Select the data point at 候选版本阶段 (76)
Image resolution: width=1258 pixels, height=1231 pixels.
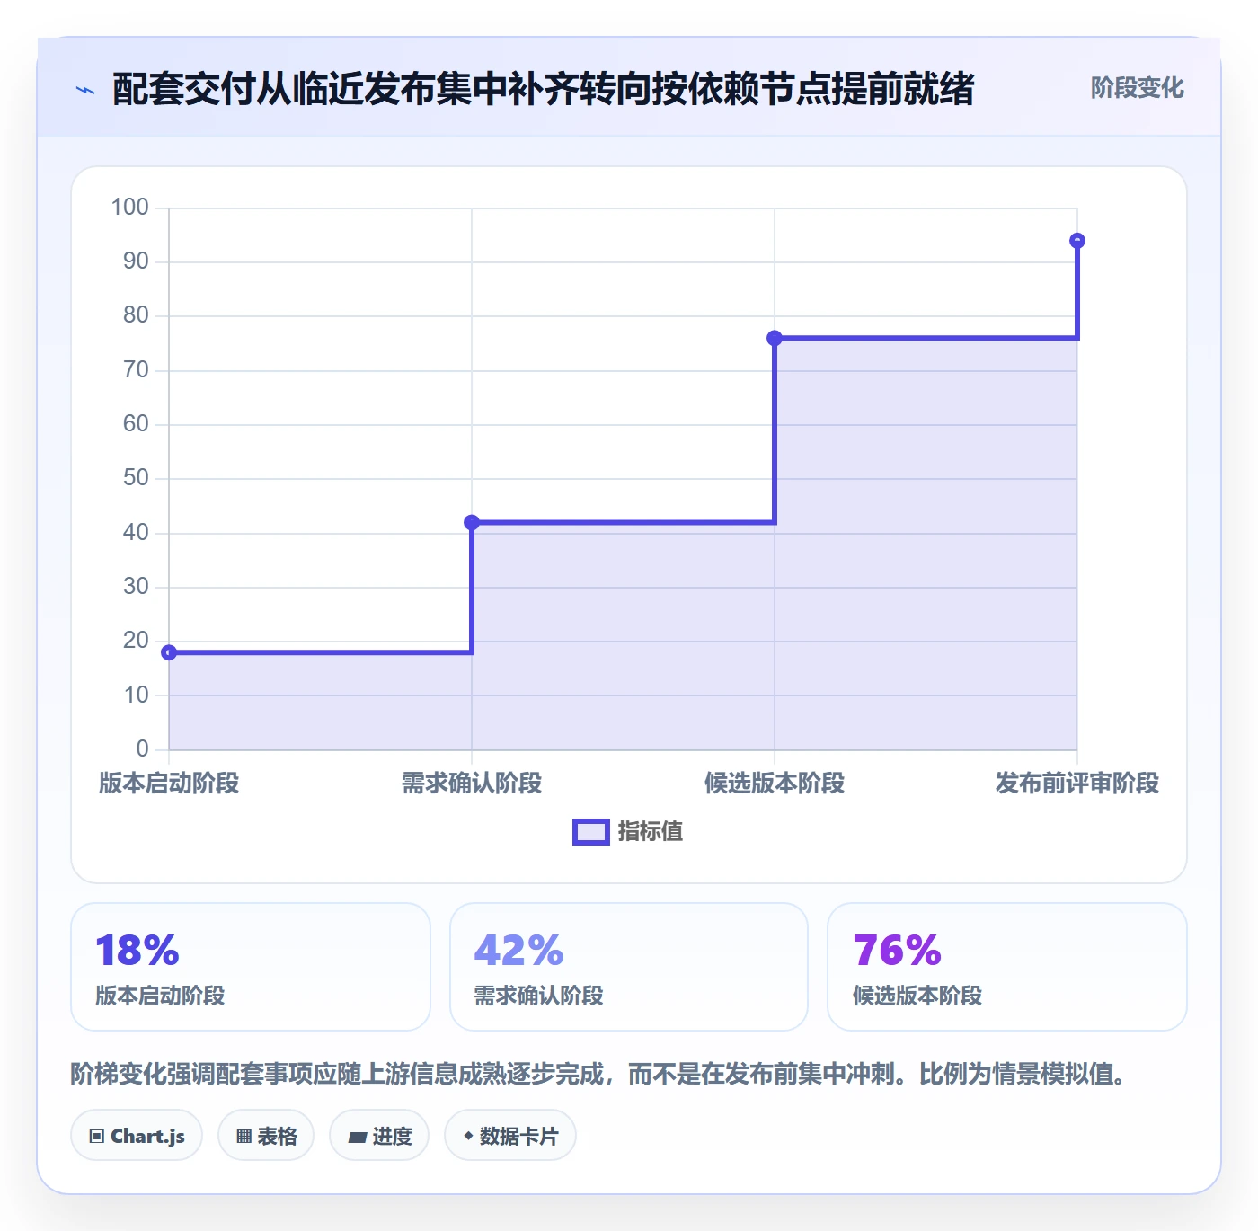775,338
